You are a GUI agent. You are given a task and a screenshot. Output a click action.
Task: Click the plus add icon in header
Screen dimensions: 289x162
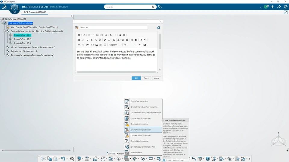272,7
